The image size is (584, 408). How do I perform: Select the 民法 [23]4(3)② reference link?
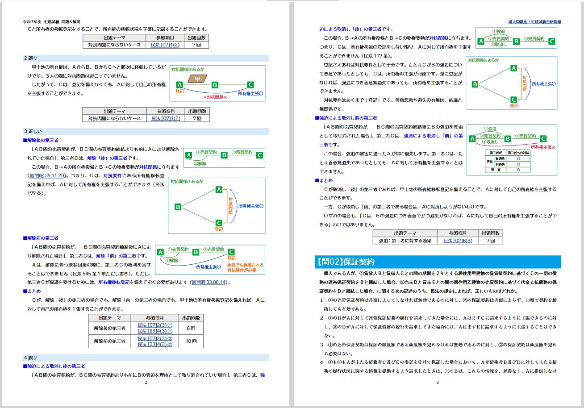coord(154,344)
